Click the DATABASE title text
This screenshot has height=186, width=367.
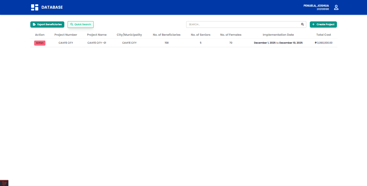click(x=52, y=7)
